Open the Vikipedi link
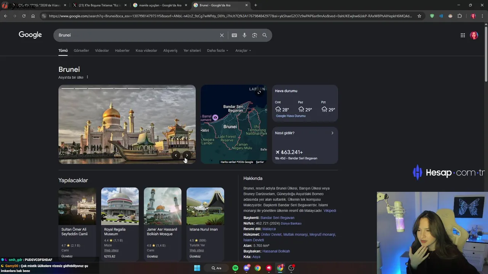 point(330,210)
